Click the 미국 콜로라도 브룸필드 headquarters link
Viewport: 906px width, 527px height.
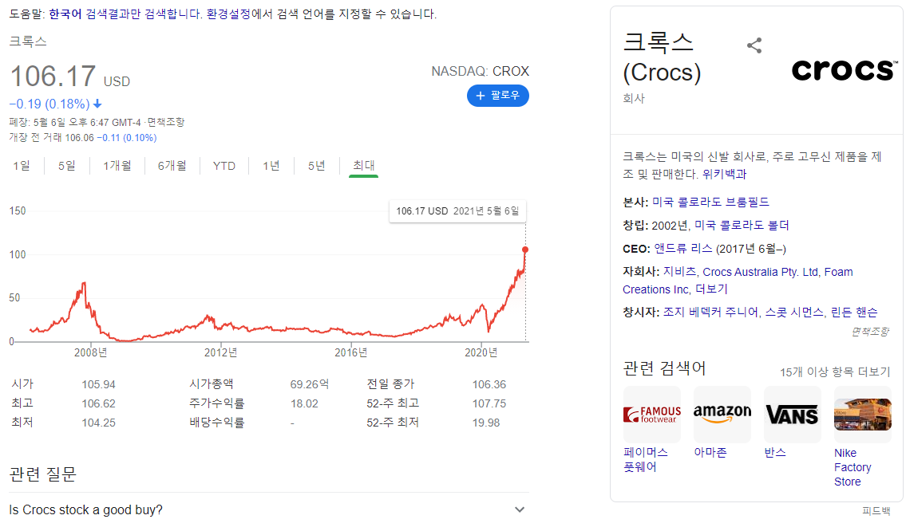coord(710,202)
